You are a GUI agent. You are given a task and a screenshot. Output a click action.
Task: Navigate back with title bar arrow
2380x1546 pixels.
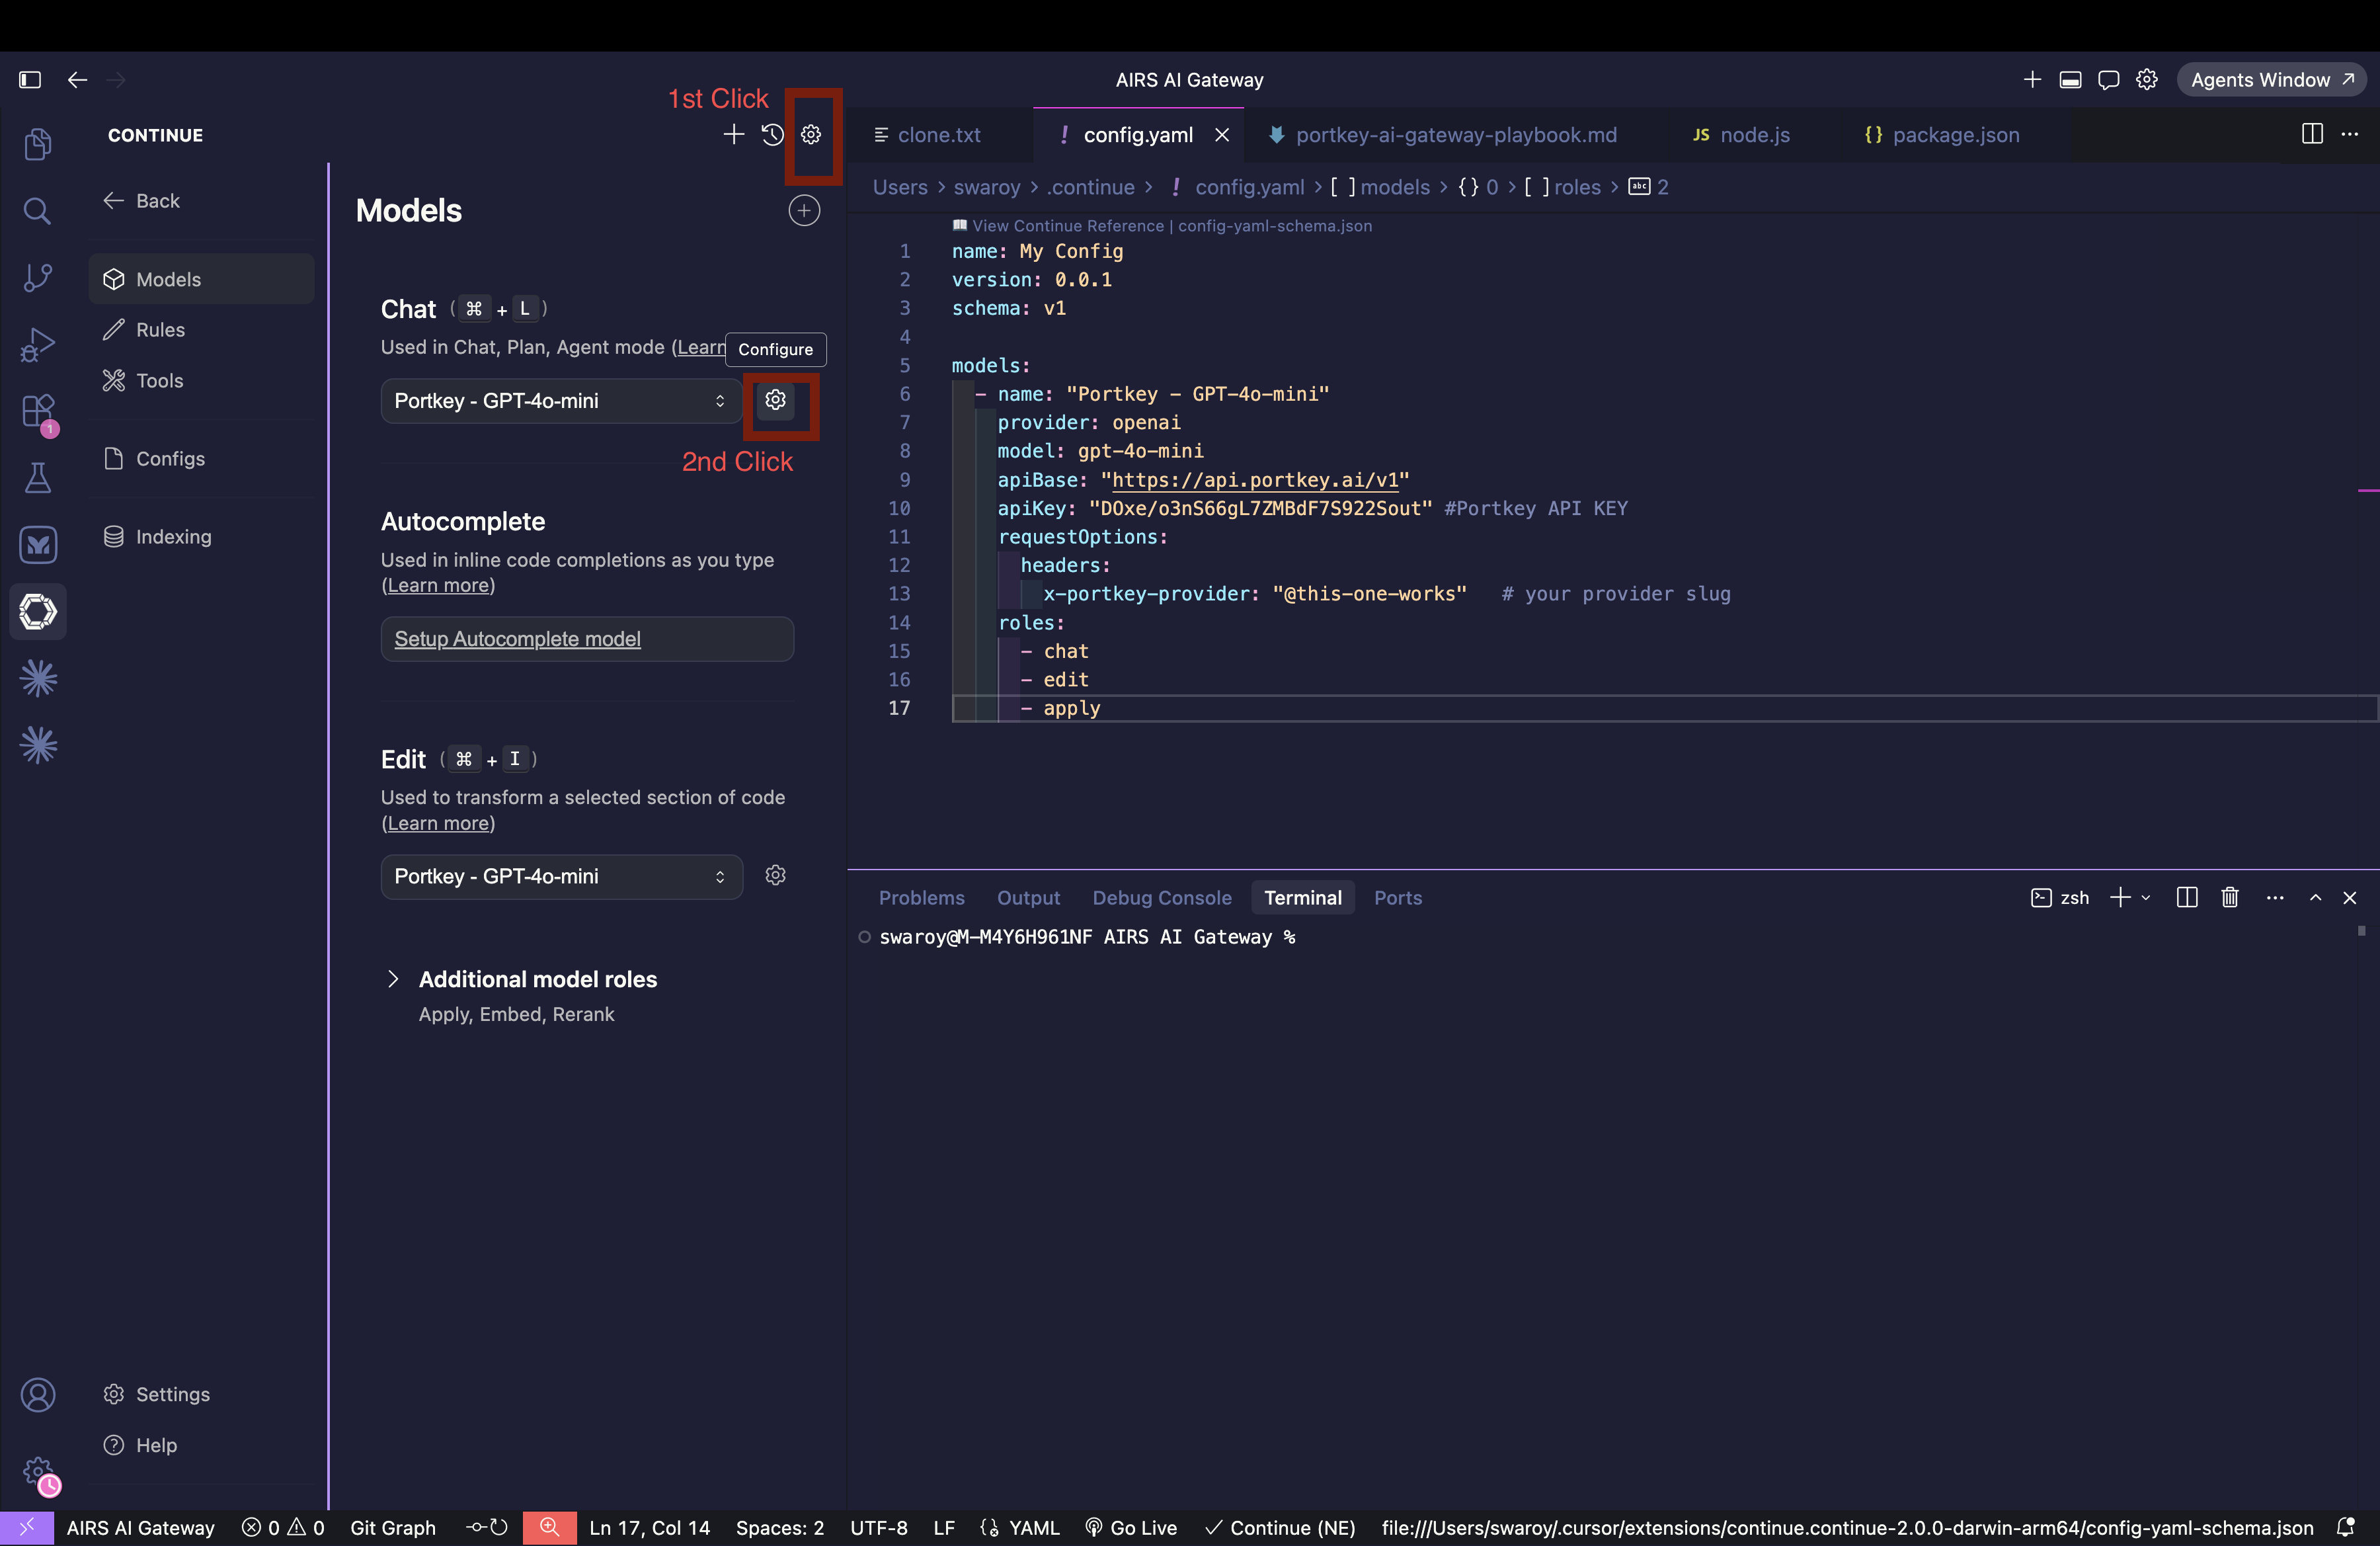click(x=77, y=79)
